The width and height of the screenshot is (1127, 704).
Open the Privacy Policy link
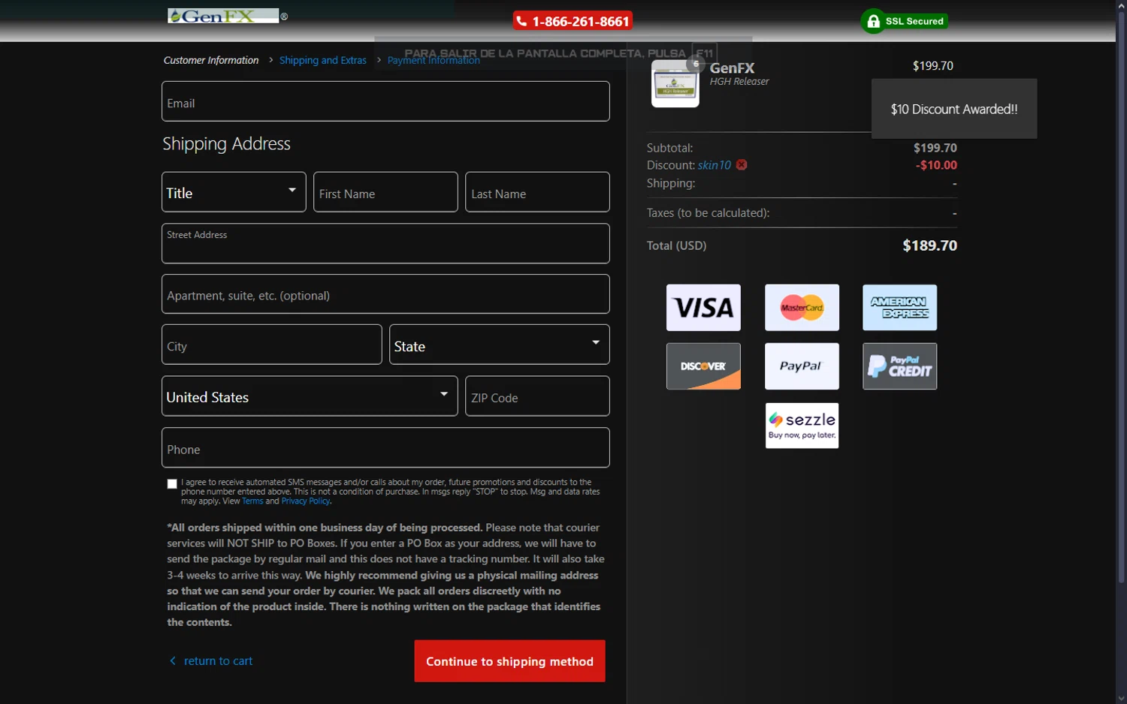tap(306, 501)
